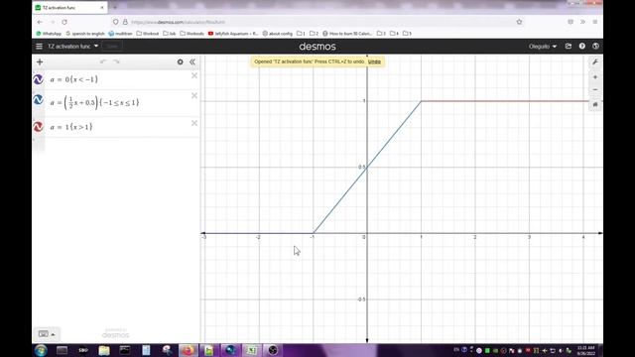Screen dimensions: 635x357
Task: Open 'How to burn 50 Calories' bookmark
Action: (347, 34)
